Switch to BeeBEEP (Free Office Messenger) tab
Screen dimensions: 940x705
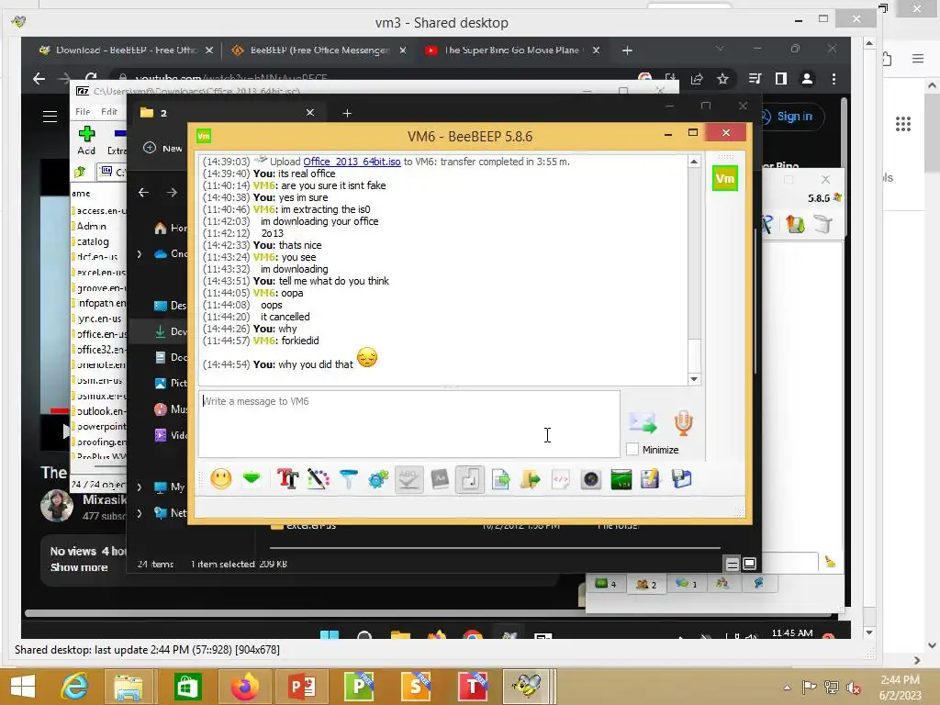coord(319,50)
